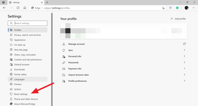Open System settings
The height and width of the screenshot is (106, 198).
[x=27, y=89]
